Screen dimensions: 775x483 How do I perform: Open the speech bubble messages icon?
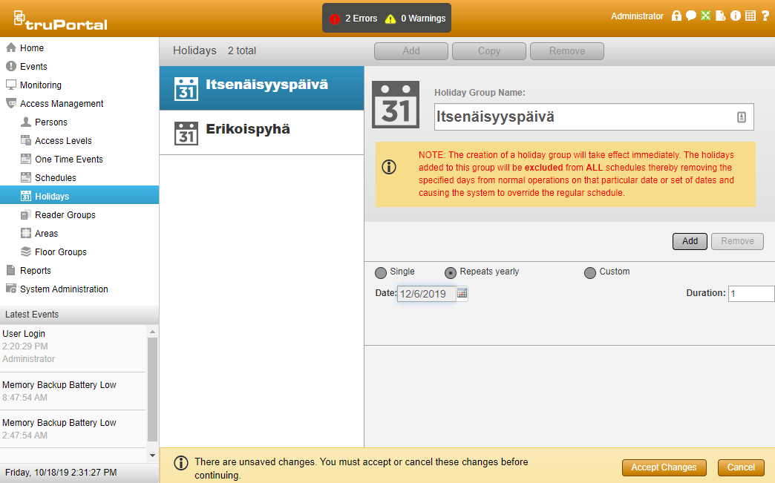coord(691,16)
